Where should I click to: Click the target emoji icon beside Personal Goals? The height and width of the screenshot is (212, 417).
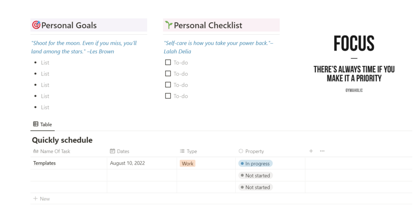coord(36,25)
